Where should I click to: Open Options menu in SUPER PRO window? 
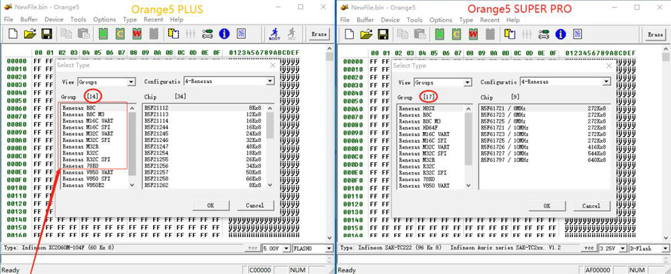pyautogui.click(x=441, y=19)
